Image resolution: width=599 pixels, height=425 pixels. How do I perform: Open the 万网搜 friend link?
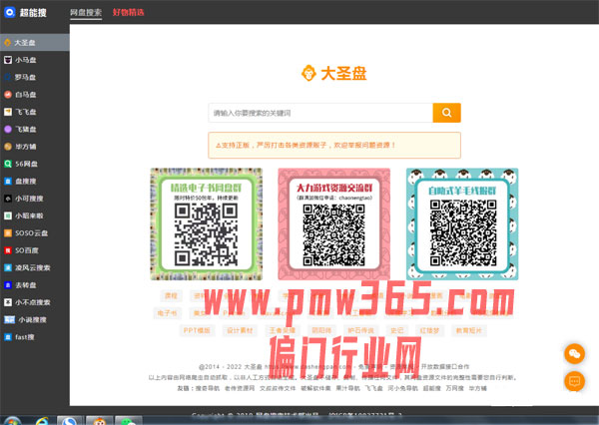(x=454, y=388)
